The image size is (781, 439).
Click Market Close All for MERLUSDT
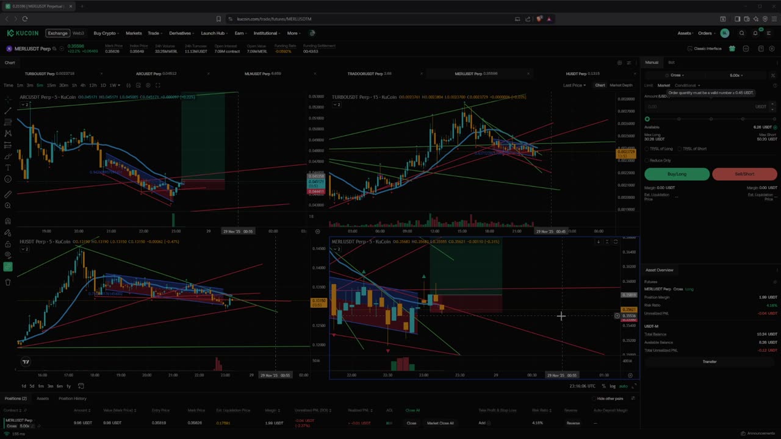pos(440,423)
